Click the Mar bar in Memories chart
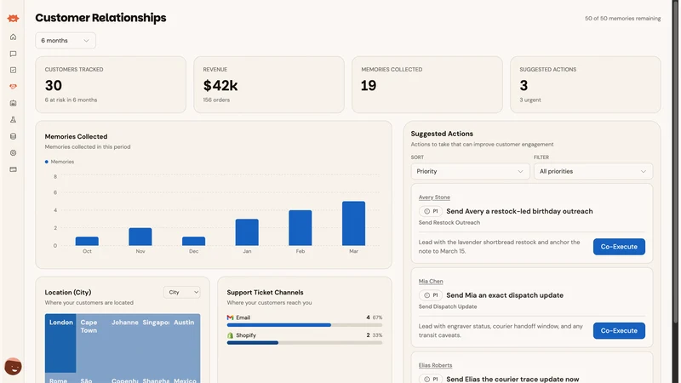The width and height of the screenshot is (681, 383). (353, 223)
